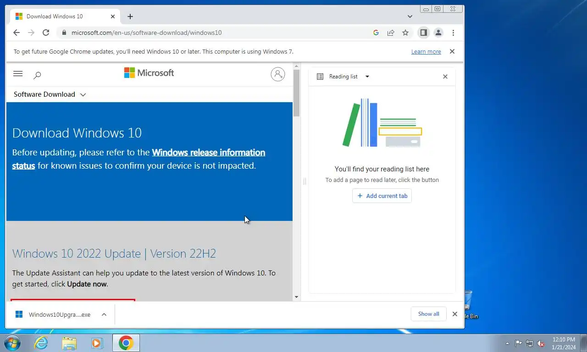Open Windows Explorer from taskbar
Image resolution: width=587 pixels, height=352 pixels.
[x=69, y=343]
